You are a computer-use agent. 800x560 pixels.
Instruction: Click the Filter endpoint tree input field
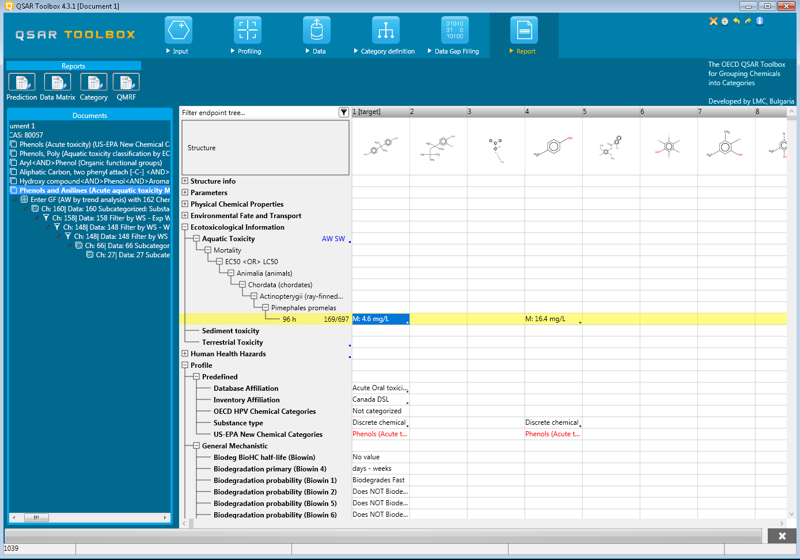pos(259,113)
